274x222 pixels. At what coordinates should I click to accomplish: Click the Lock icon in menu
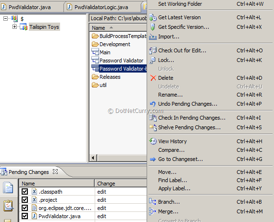[x=152, y=60]
